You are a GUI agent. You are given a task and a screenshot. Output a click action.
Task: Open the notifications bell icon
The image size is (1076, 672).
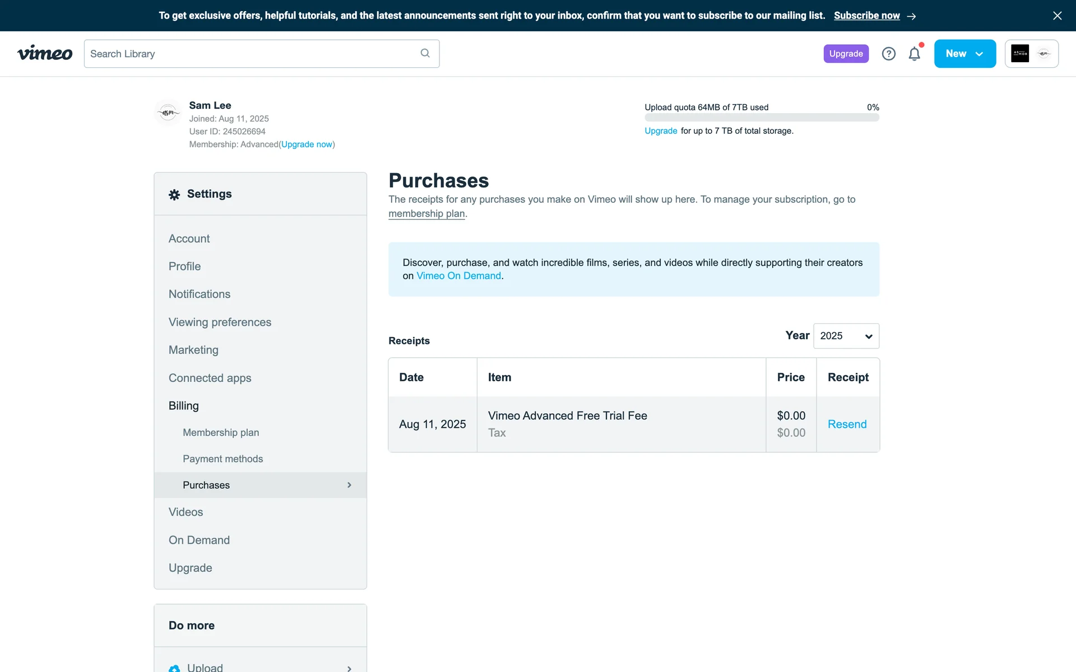[x=914, y=54]
